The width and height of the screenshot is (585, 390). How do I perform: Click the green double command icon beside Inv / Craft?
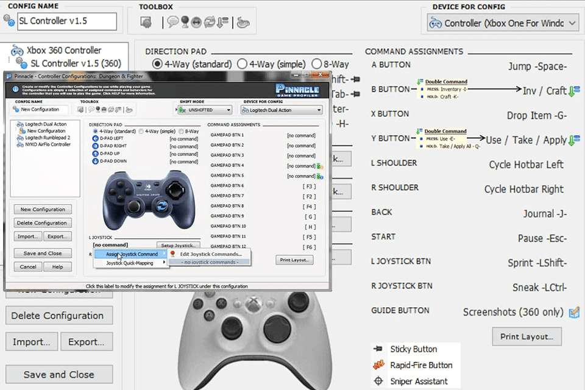(x=574, y=91)
